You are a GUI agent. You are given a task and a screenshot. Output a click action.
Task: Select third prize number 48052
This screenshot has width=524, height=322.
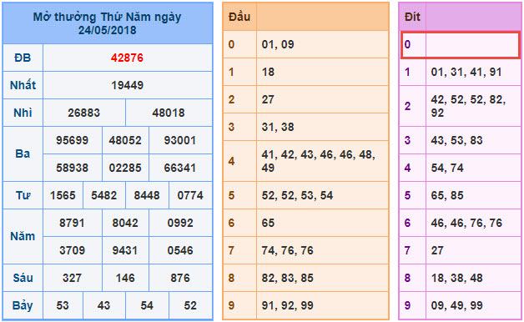tap(125, 140)
